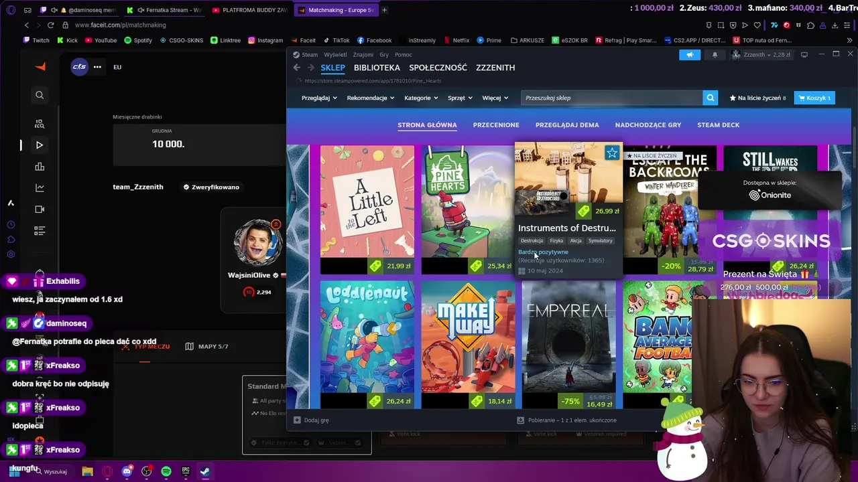
Task: Open Make Way game tile
Action: 468,344
